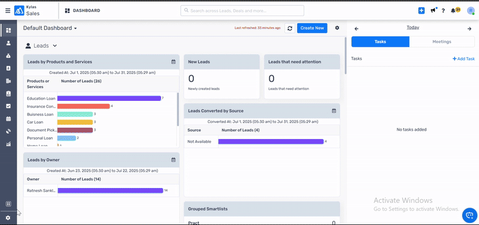Click the Car Loan yellow bar
Viewport: 479px width, 225px height.
tap(75, 122)
